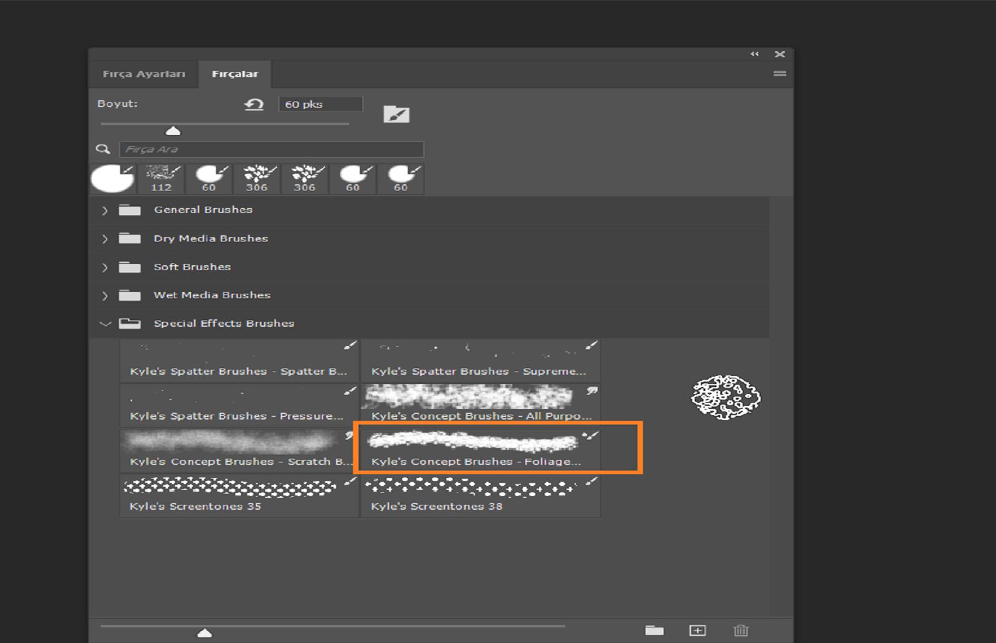The image size is (996, 643).
Task: Create a new brush with the plus icon
Action: (698, 631)
